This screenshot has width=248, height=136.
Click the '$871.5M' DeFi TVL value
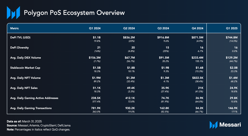pos(197,37)
